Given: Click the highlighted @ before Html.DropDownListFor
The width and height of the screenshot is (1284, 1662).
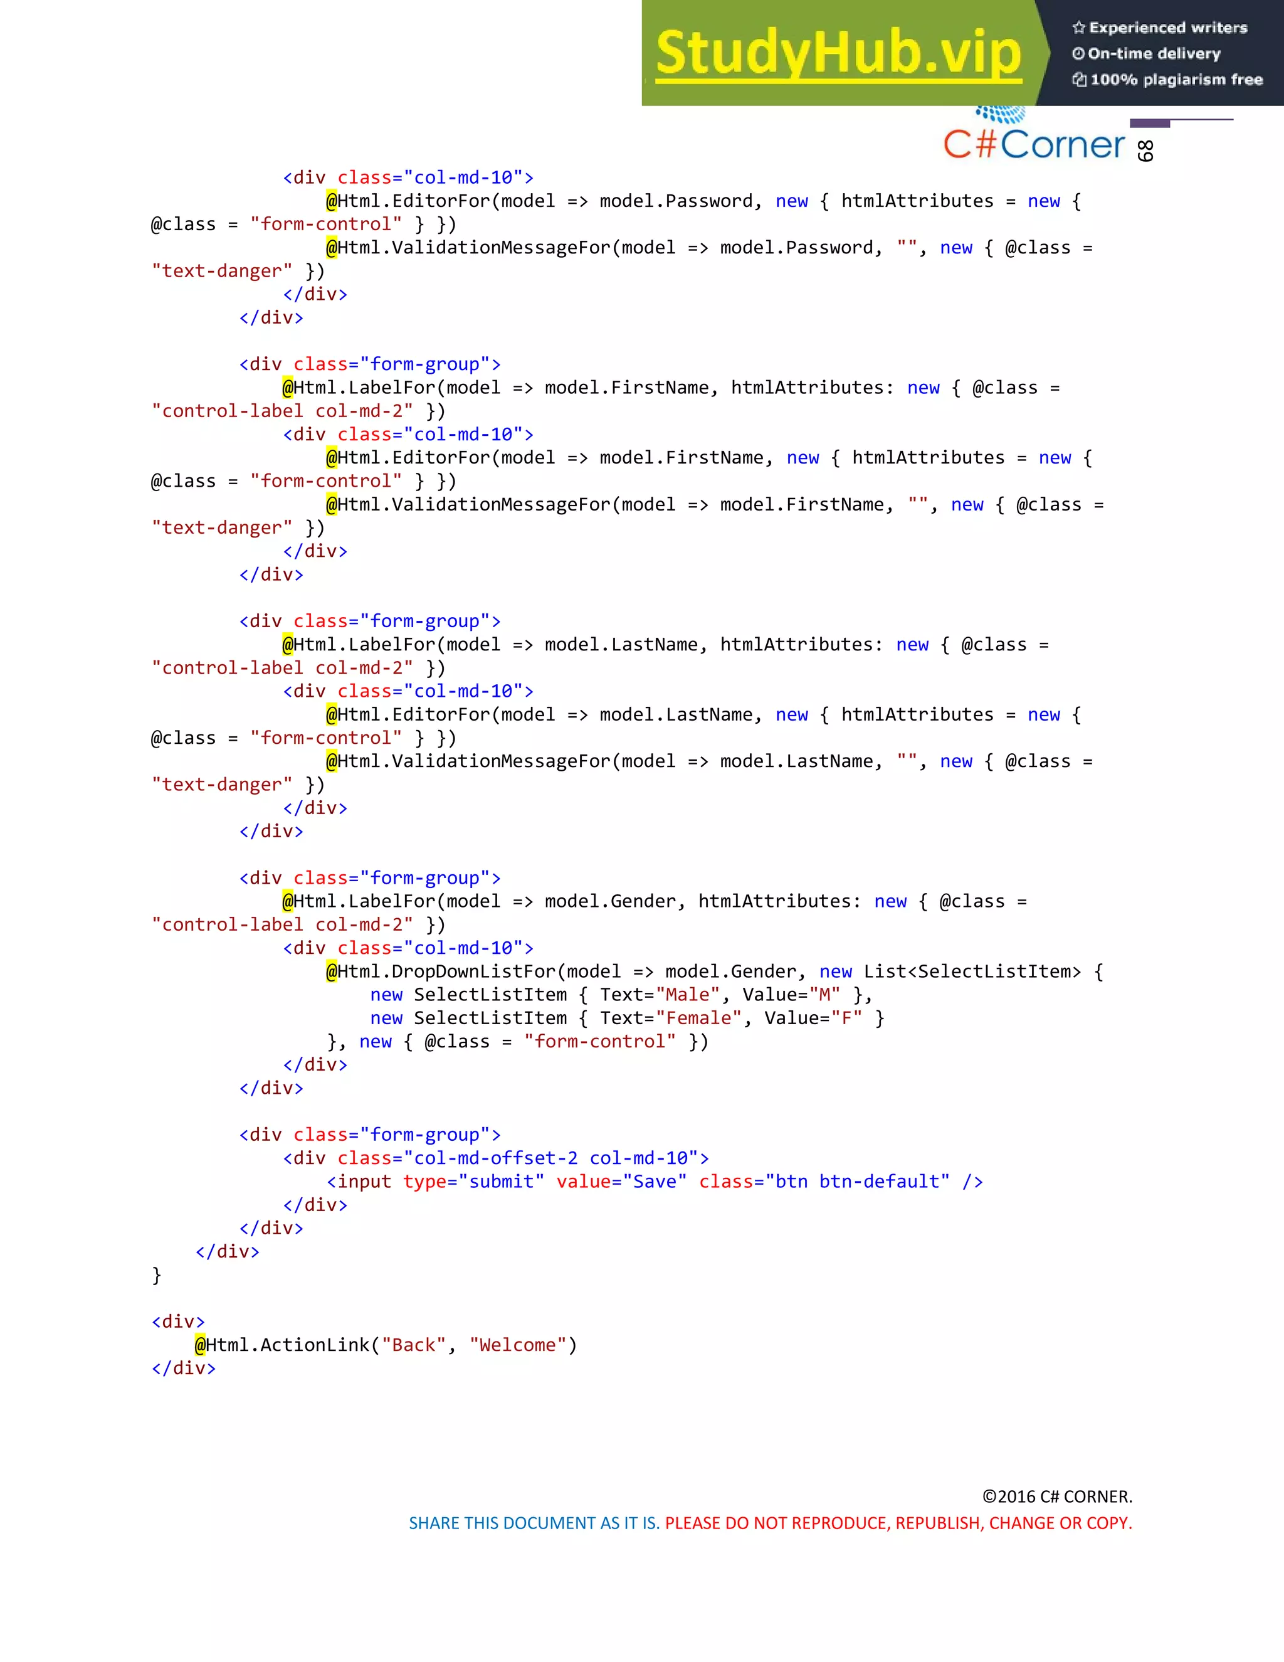Looking at the screenshot, I should (x=332, y=971).
